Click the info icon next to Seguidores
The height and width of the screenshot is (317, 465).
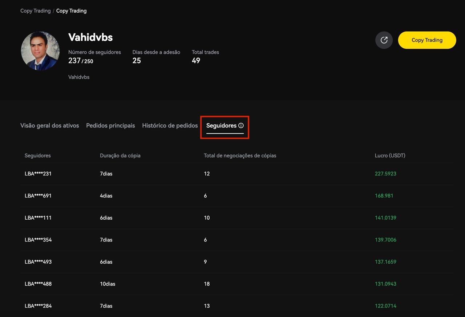(241, 126)
